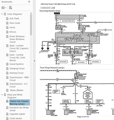The height and width of the screenshot is (120, 114).
Task: Select the Mirrors bookmark
Action: [x=13, y=32]
